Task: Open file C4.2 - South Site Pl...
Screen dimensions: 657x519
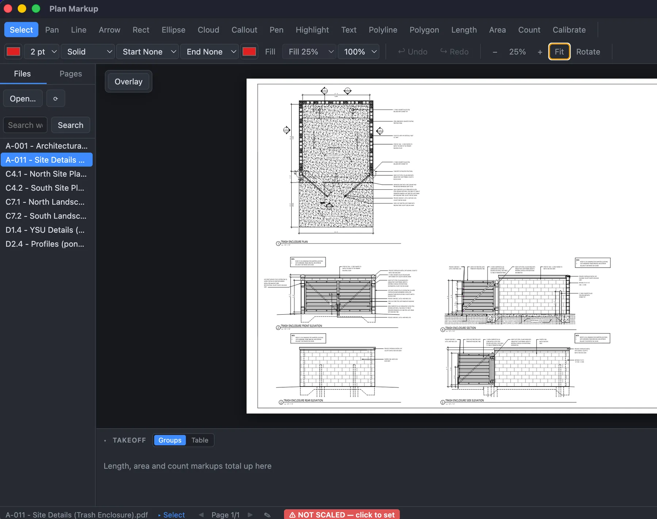Action: pyautogui.click(x=46, y=188)
